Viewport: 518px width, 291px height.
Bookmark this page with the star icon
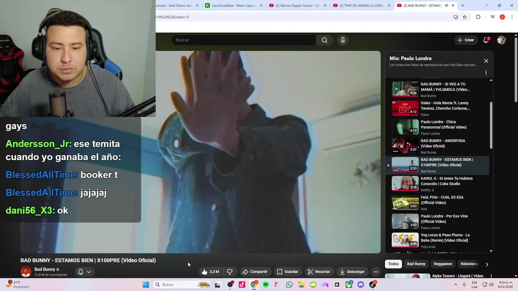pyautogui.click(x=465, y=17)
